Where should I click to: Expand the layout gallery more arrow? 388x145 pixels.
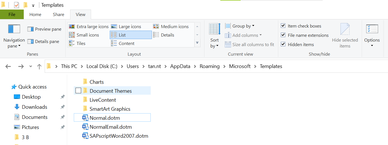(197, 43)
